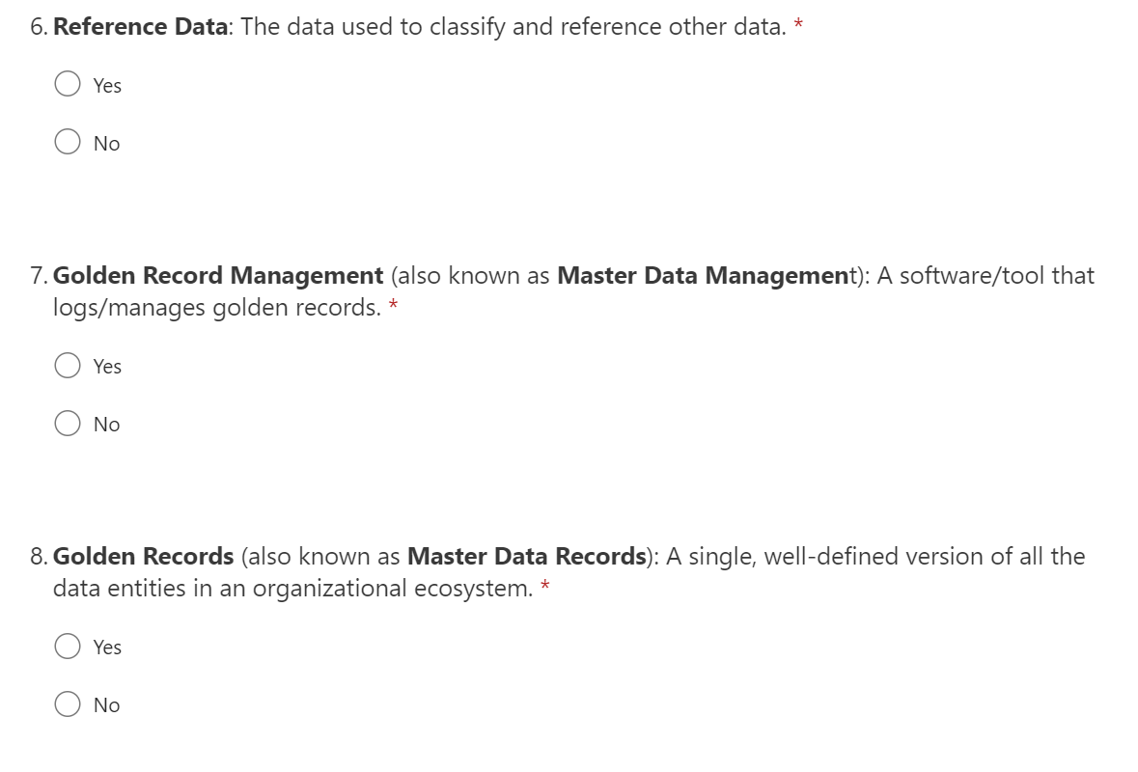
Task: Choose Yes radio for Golden Record Management
Action: coord(68,366)
